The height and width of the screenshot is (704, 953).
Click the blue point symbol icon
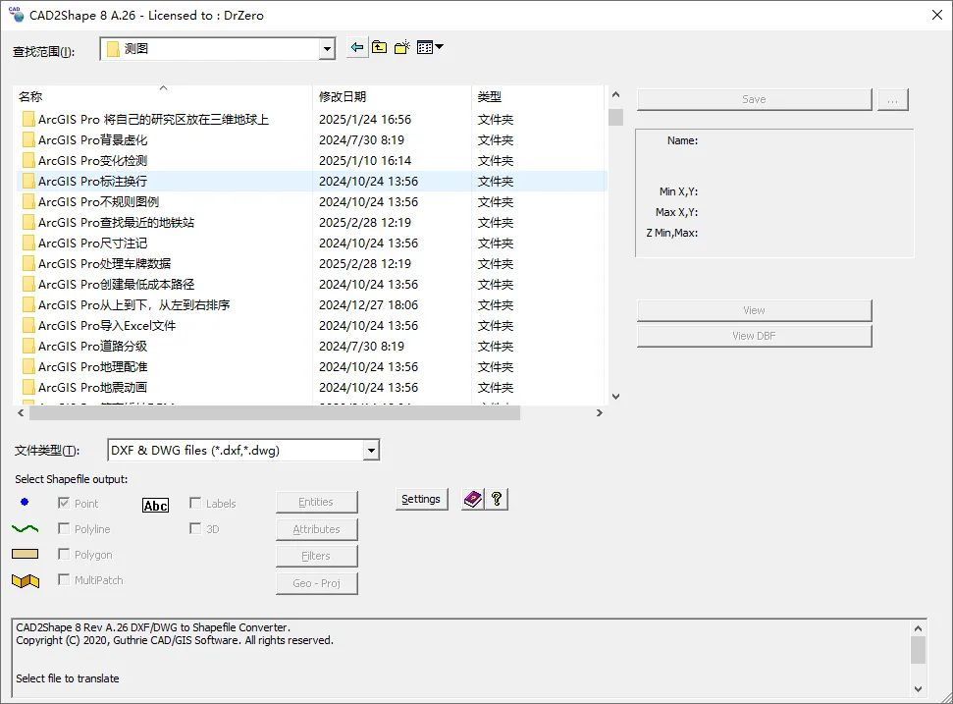pyautogui.click(x=25, y=502)
